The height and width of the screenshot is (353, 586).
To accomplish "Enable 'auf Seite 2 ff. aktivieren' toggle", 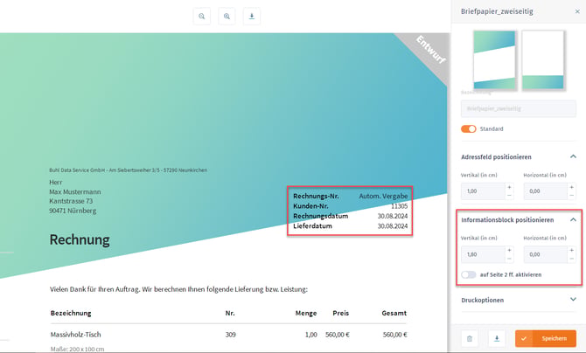I will pos(468,274).
